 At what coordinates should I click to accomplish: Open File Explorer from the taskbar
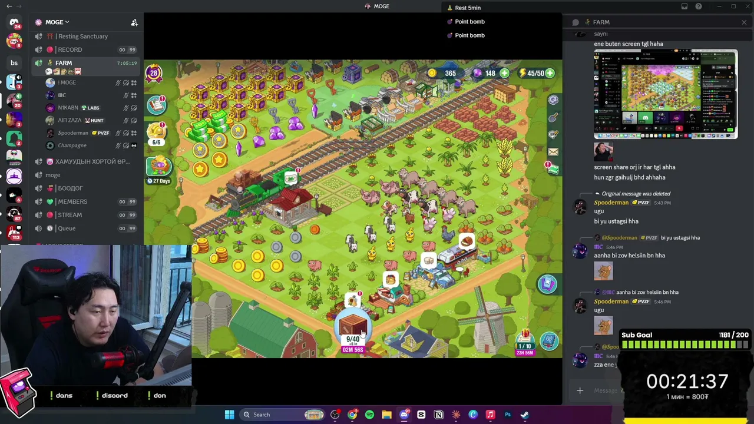[x=386, y=415]
